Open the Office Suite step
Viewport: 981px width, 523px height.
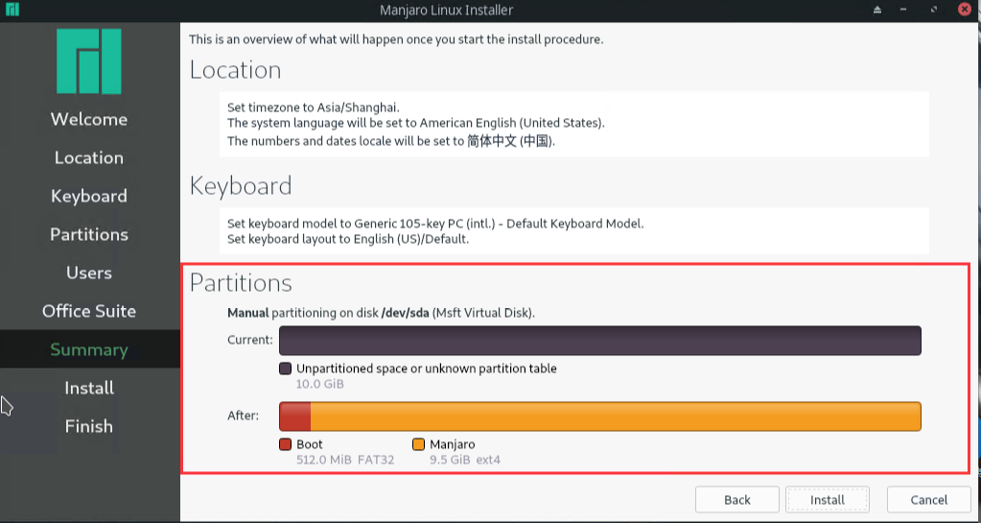coord(89,311)
